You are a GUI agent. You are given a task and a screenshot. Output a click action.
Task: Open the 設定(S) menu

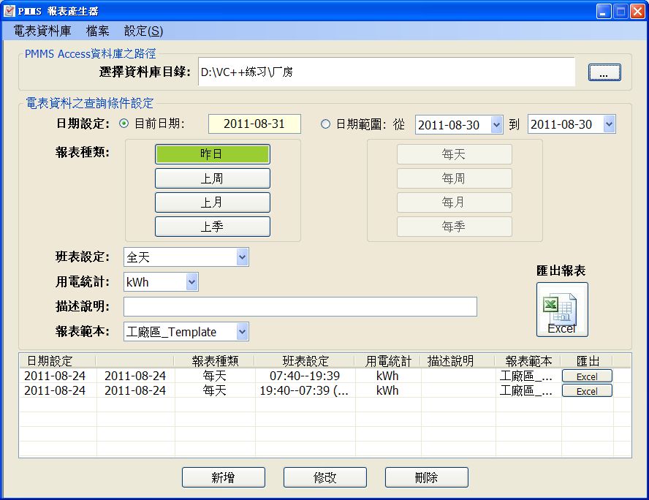(143, 31)
